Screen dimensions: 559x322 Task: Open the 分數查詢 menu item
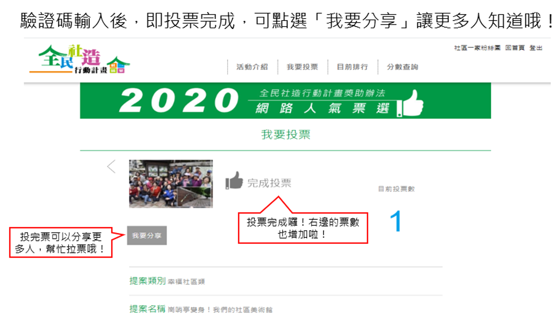(x=402, y=67)
